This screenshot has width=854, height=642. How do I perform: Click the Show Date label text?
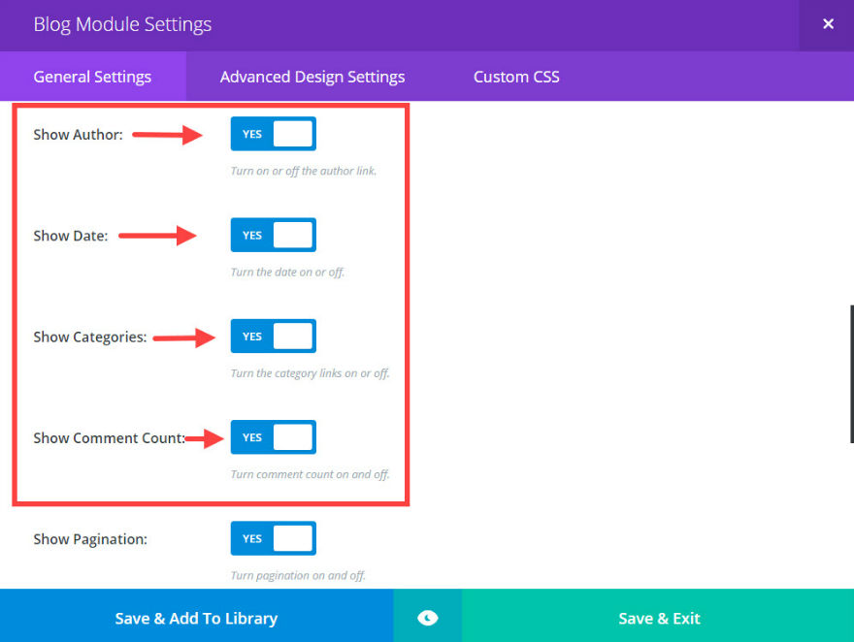(x=70, y=236)
